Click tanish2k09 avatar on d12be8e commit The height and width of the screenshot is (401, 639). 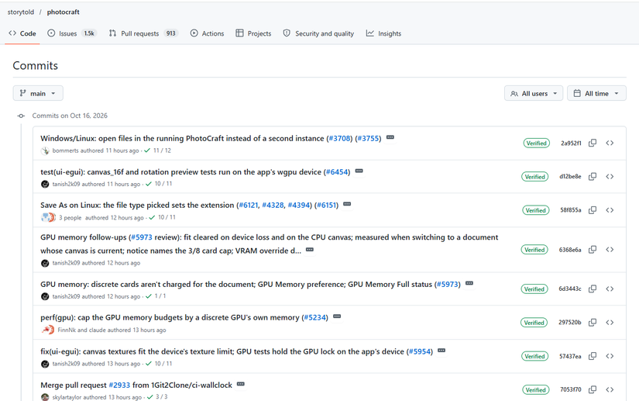[x=45, y=184]
